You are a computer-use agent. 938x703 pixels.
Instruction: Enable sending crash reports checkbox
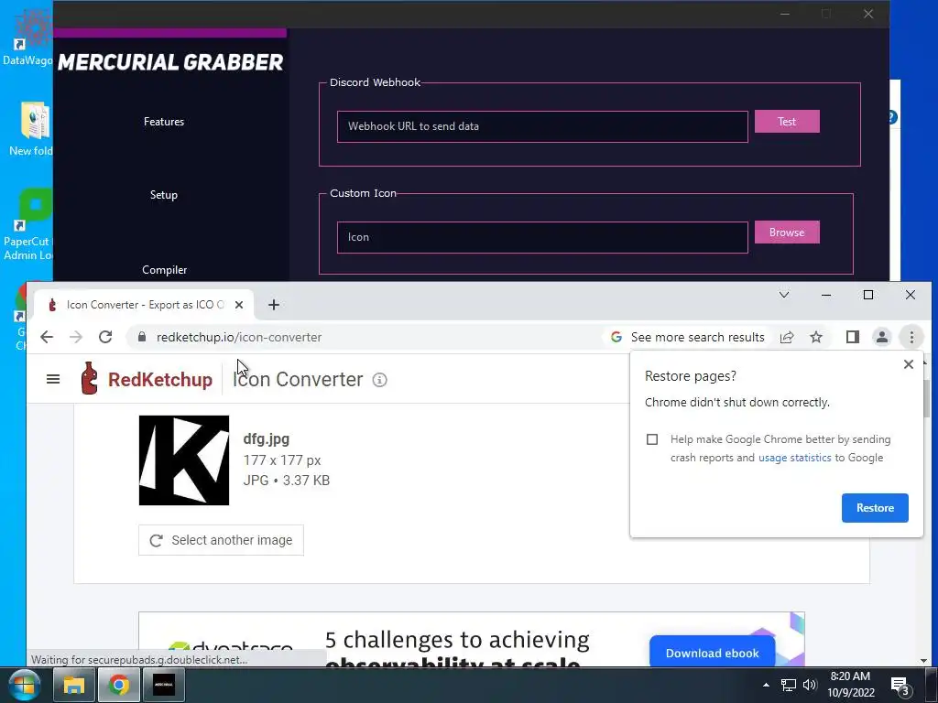652,439
